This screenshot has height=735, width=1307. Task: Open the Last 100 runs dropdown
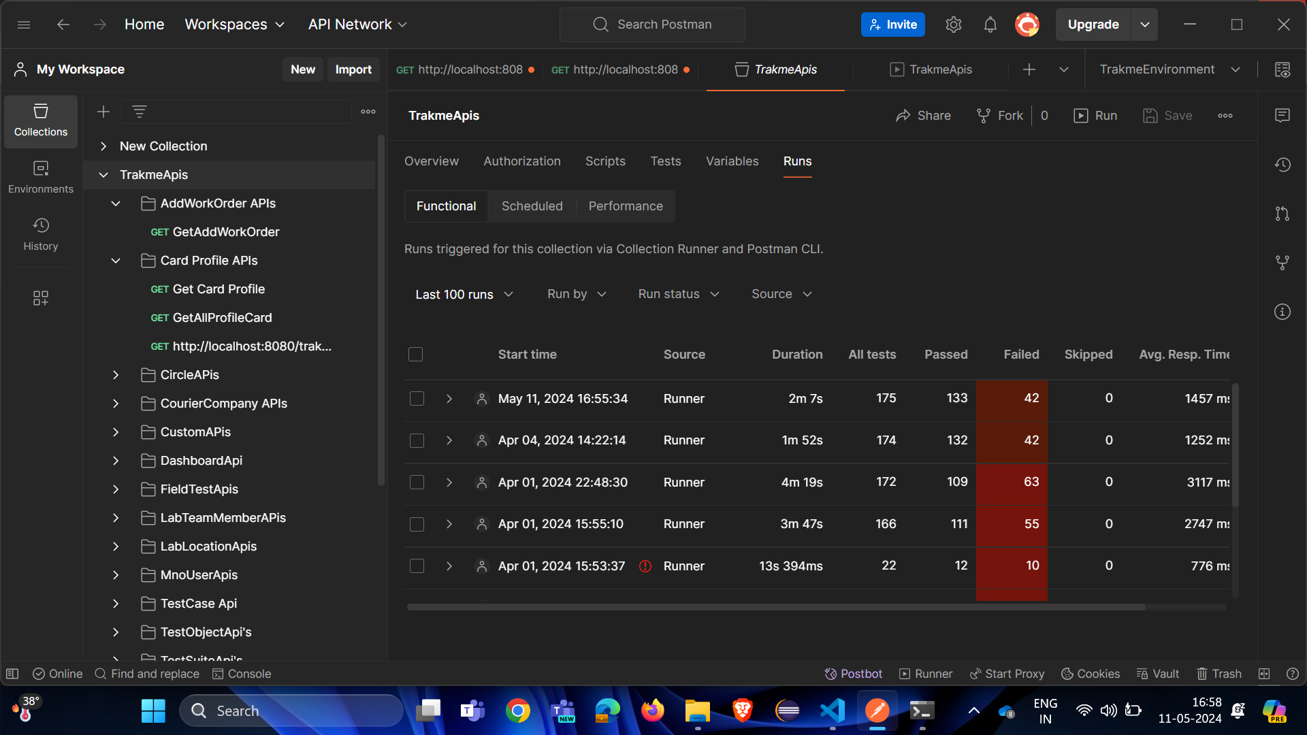(x=464, y=295)
